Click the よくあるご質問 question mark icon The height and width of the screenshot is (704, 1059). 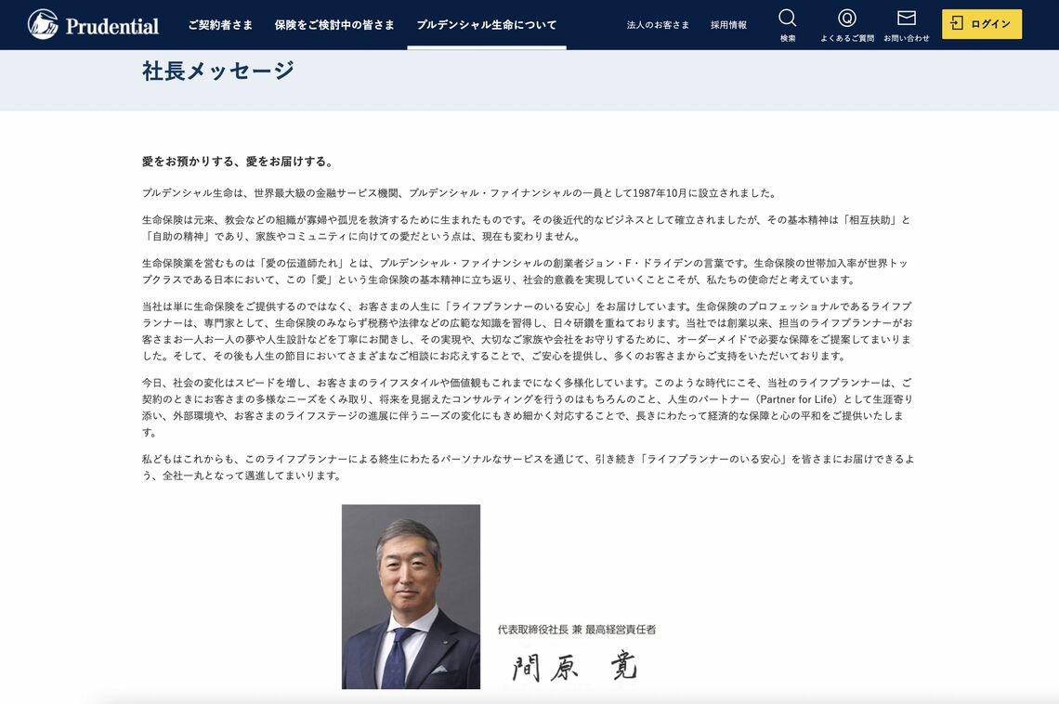846,24
